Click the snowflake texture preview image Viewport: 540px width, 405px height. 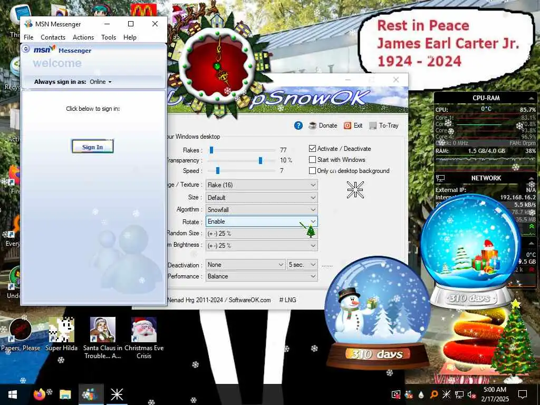click(355, 190)
